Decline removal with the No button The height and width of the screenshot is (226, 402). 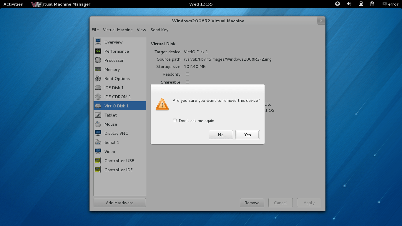pyautogui.click(x=221, y=134)
